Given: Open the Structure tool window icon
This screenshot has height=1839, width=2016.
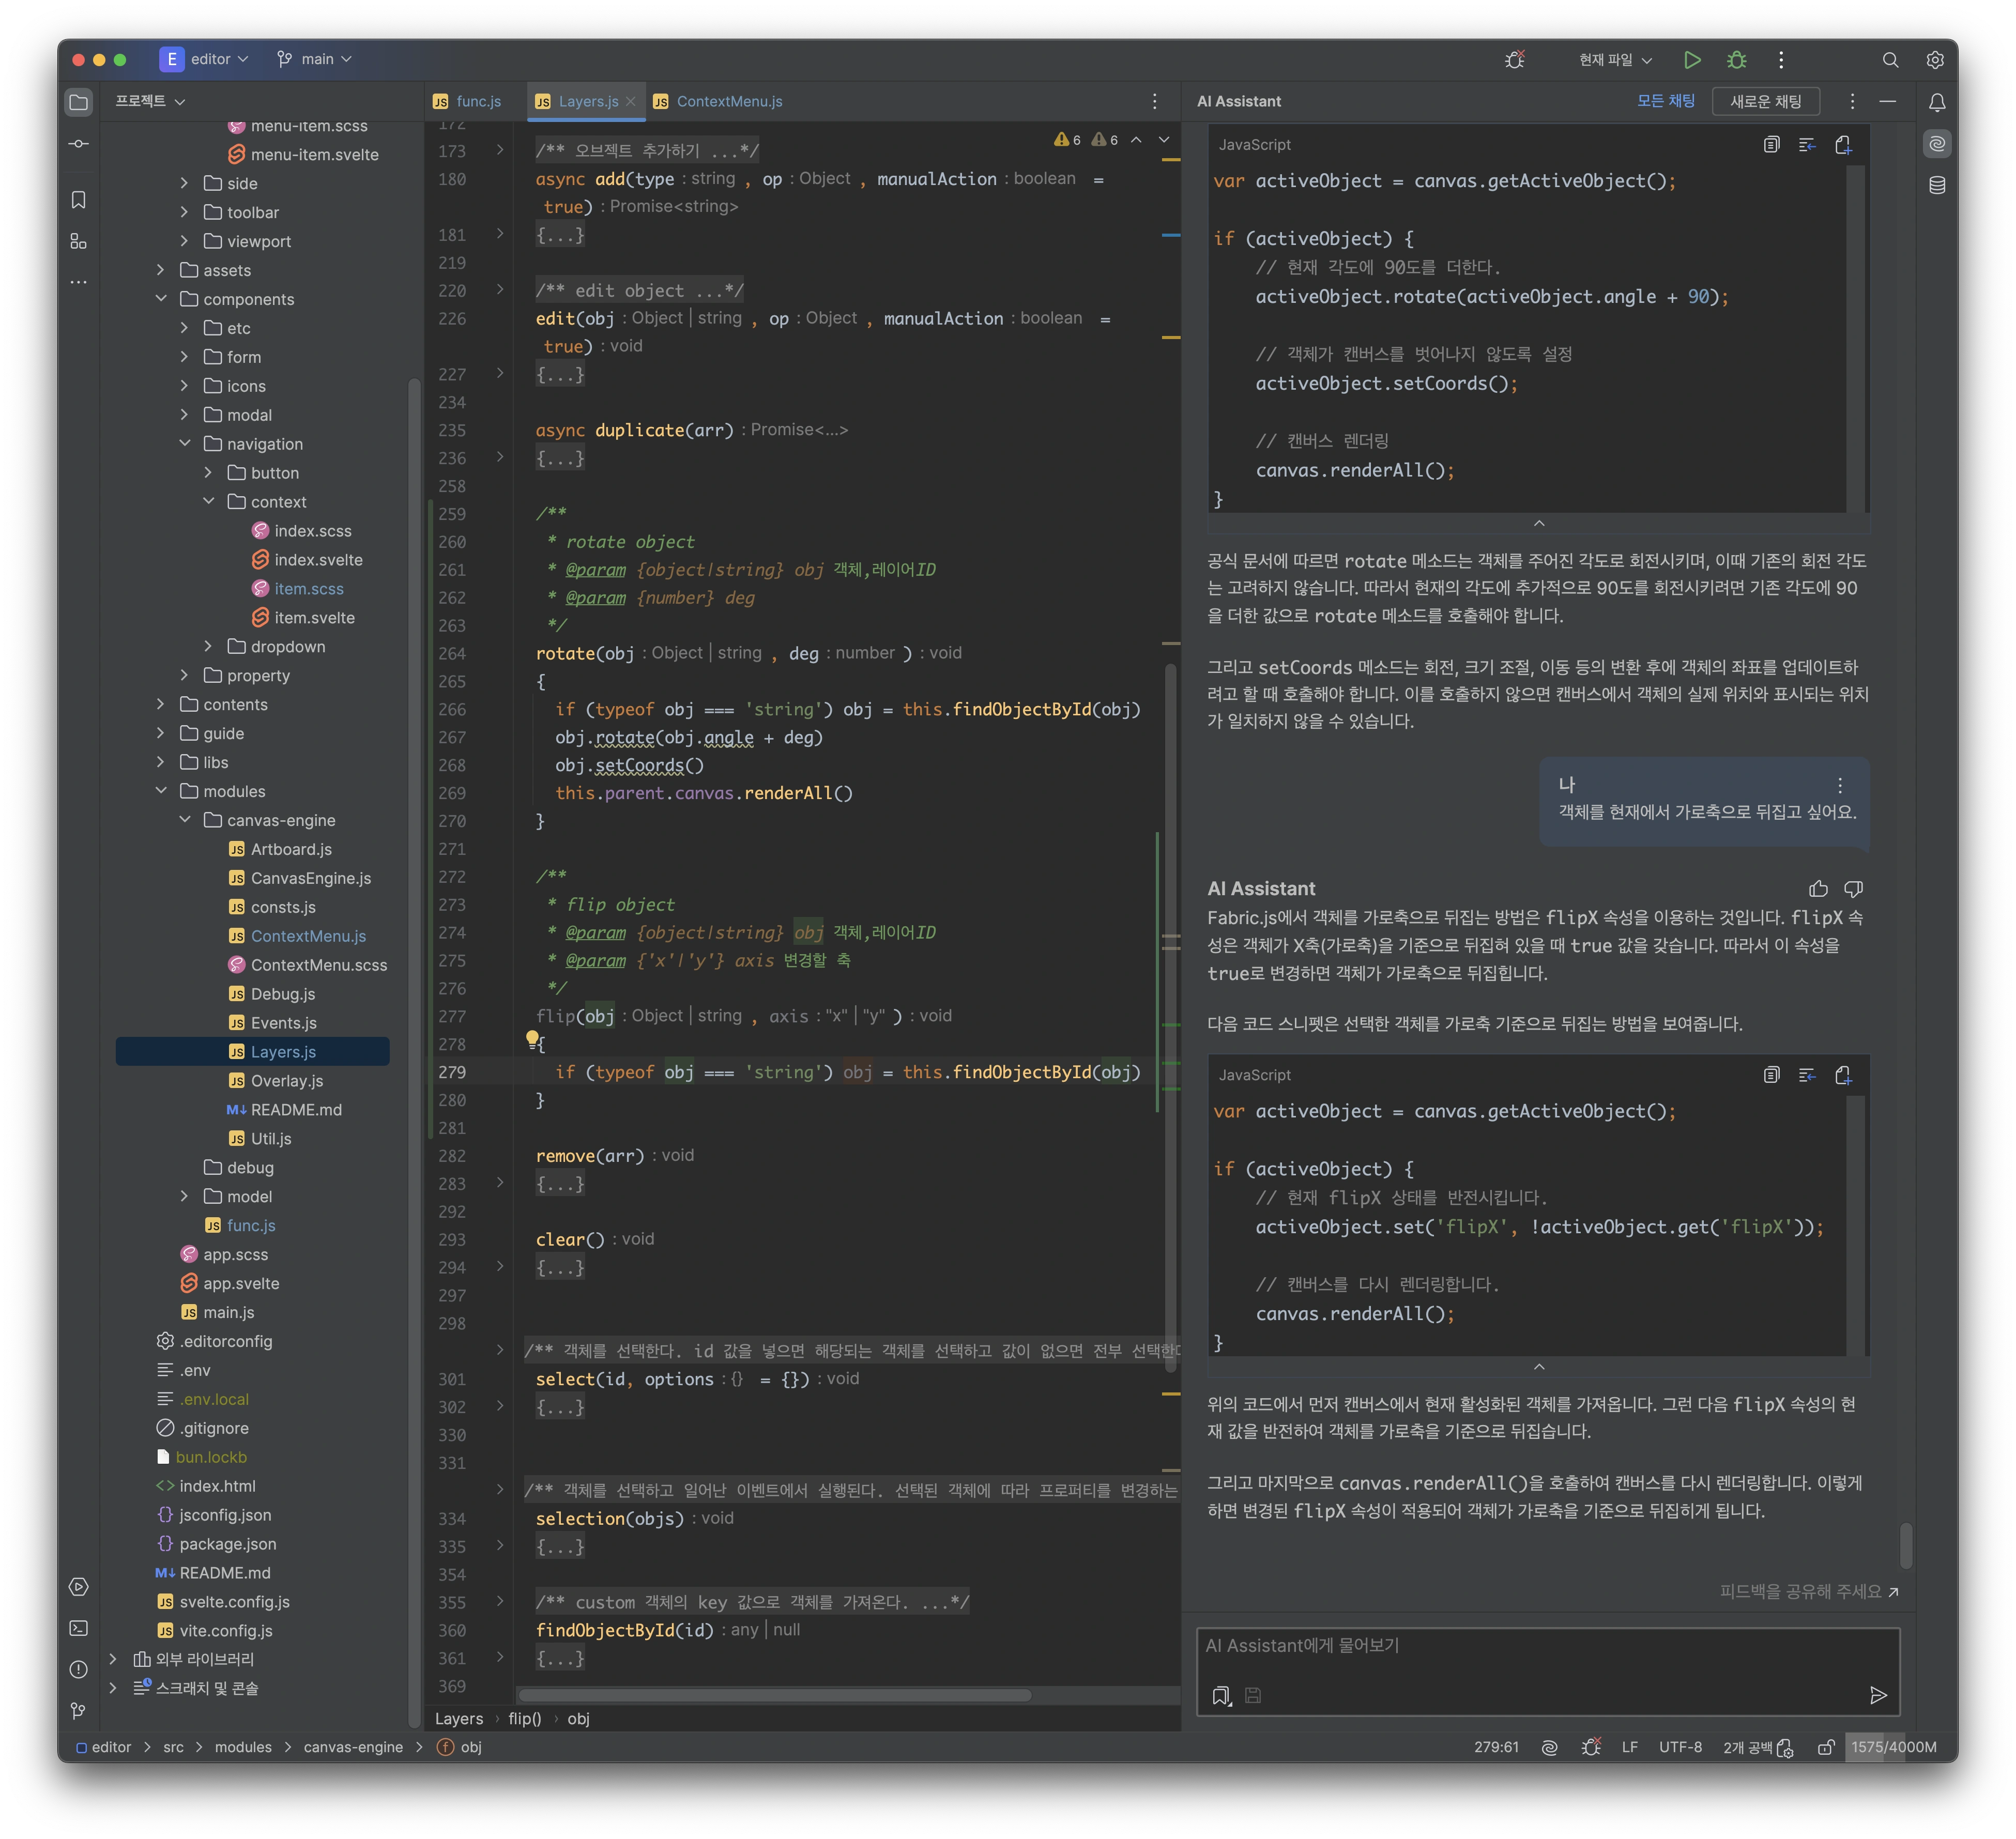Looking at the screenshot, I should (79, 241).
